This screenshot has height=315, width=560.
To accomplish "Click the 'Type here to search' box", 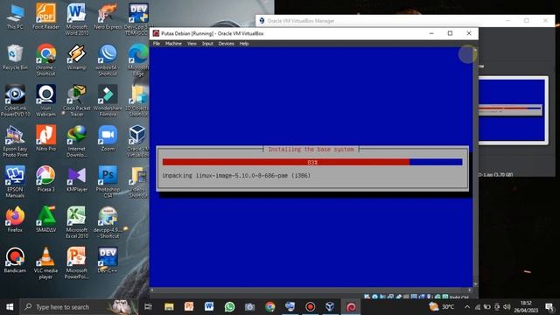I will pyautogui.click(x=79, y=307).
